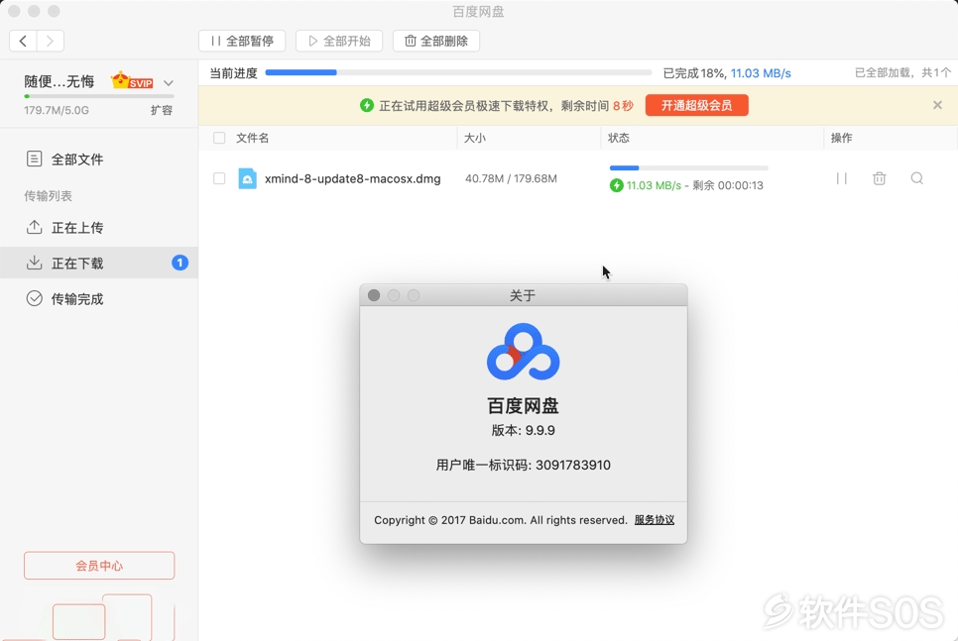This screenshot has width=958, height=641.
Task: Start all downloads with 全部开始
Action: tap(339, 41)
